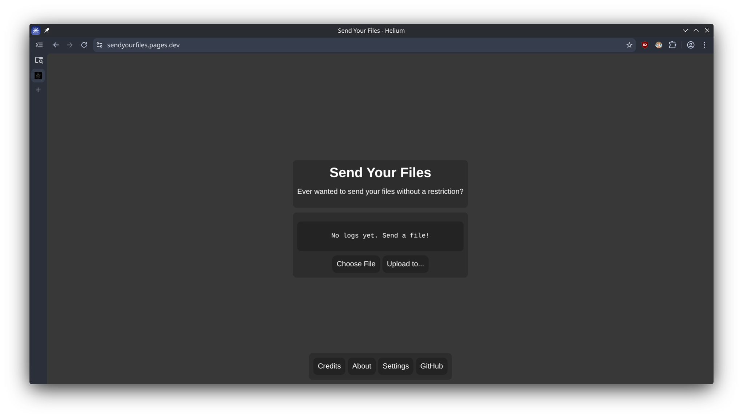
Task: Click the extensions puzzle piece icon
Action: point(673,45)
